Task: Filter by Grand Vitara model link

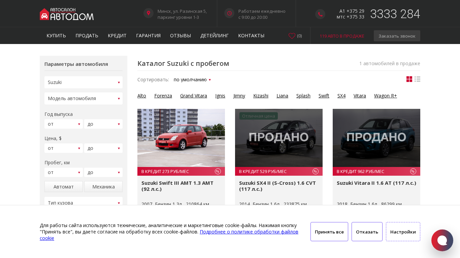Action: pos(194,96)
